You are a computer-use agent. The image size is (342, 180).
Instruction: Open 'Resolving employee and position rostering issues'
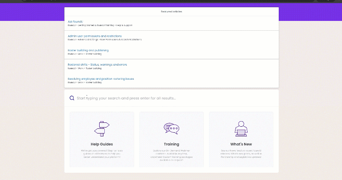(x=101, y=79)
